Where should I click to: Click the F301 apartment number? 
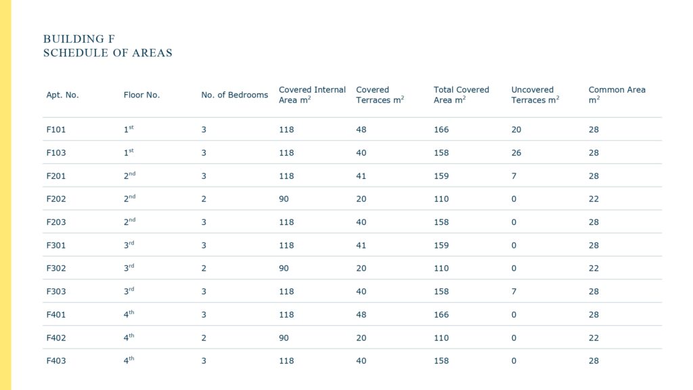56,245
